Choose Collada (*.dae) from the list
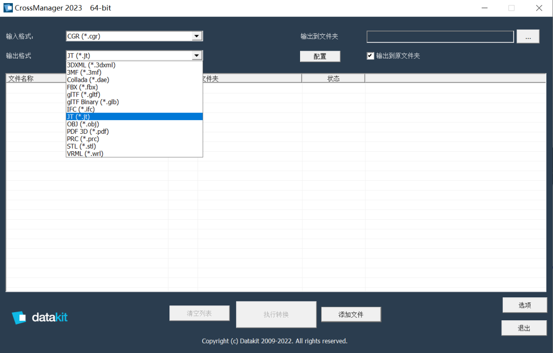The width and height of the screenshot is (553, 353). [134, 80]
